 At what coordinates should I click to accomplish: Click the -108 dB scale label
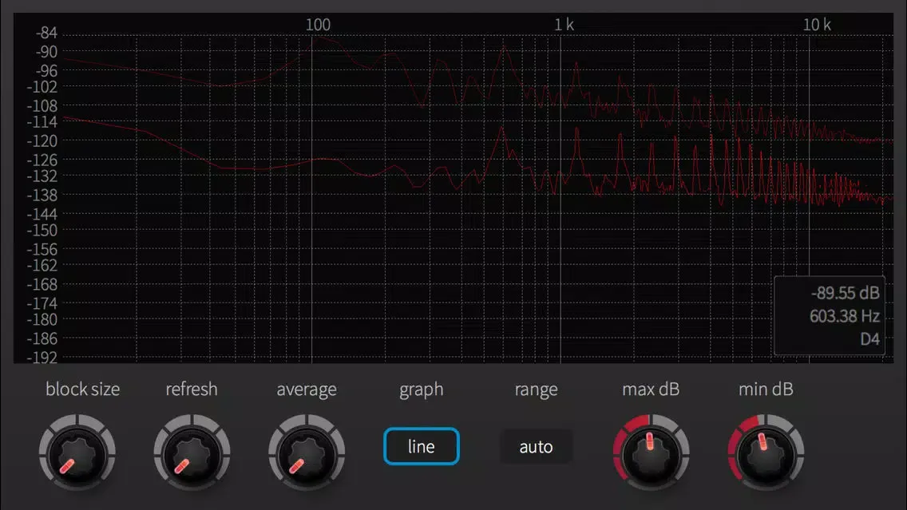pyautogui.click(x=42, y=106)
